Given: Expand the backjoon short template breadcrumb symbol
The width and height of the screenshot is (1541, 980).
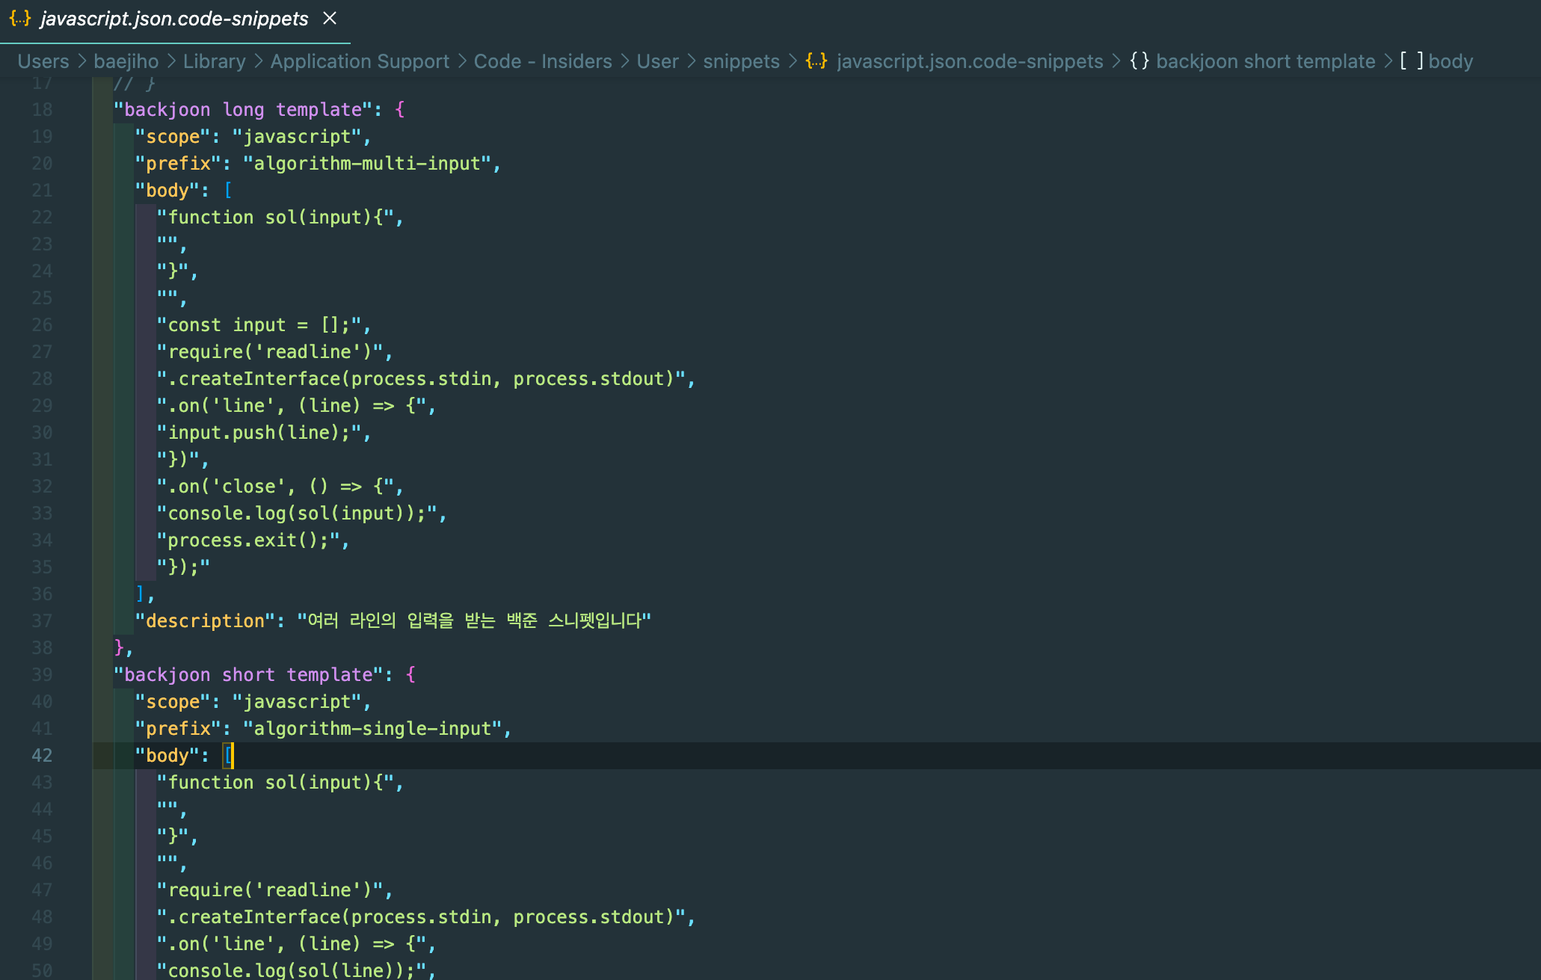Looking at the screenshot, I should tap(1265, 61).
